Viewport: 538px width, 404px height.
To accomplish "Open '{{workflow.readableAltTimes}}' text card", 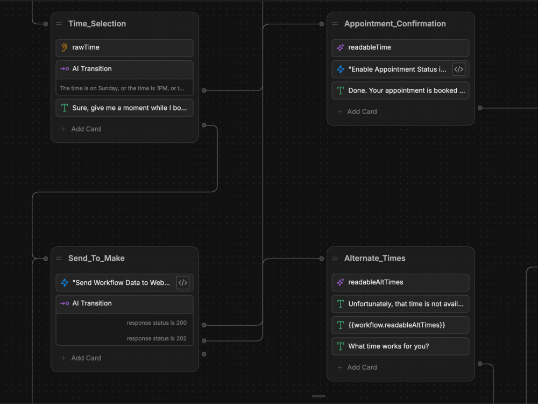I will point(400,325).
